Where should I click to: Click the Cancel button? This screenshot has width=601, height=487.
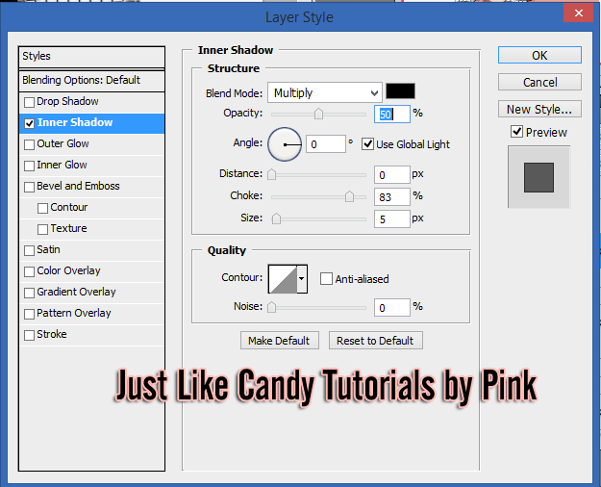[x=539, y=82]
